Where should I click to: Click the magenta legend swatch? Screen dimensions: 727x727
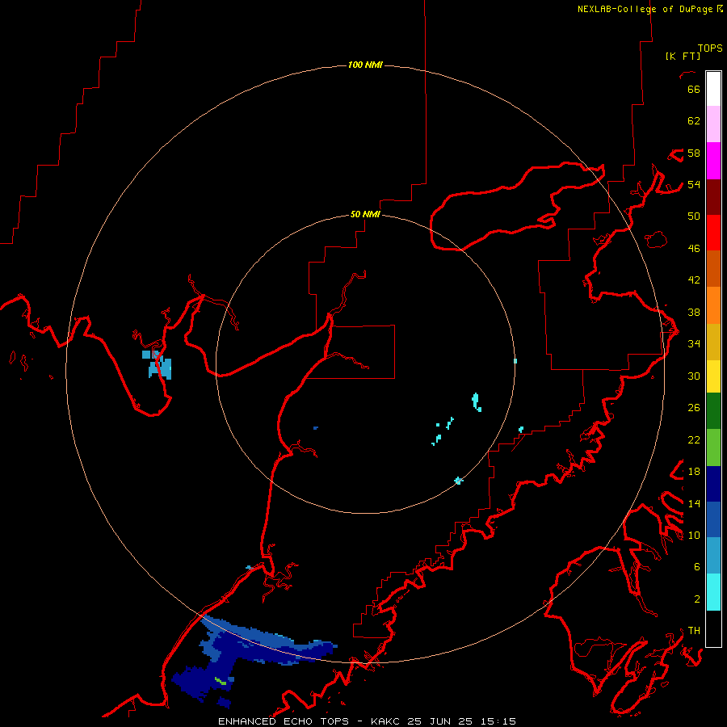[713, 161]
